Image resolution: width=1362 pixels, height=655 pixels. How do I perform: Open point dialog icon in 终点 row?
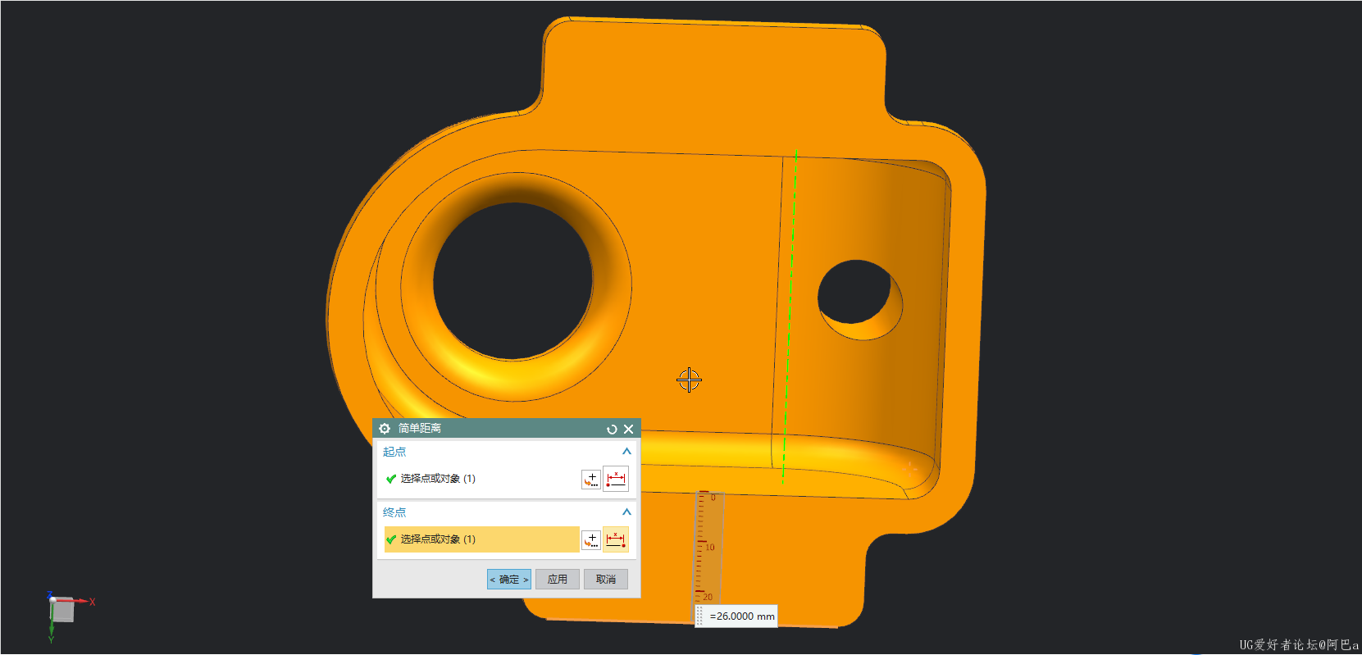pyautogui.click(x=590, y=540)
